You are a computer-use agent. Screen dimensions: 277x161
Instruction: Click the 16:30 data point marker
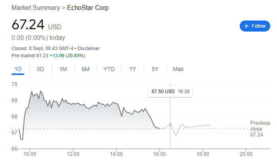[170, 125]
